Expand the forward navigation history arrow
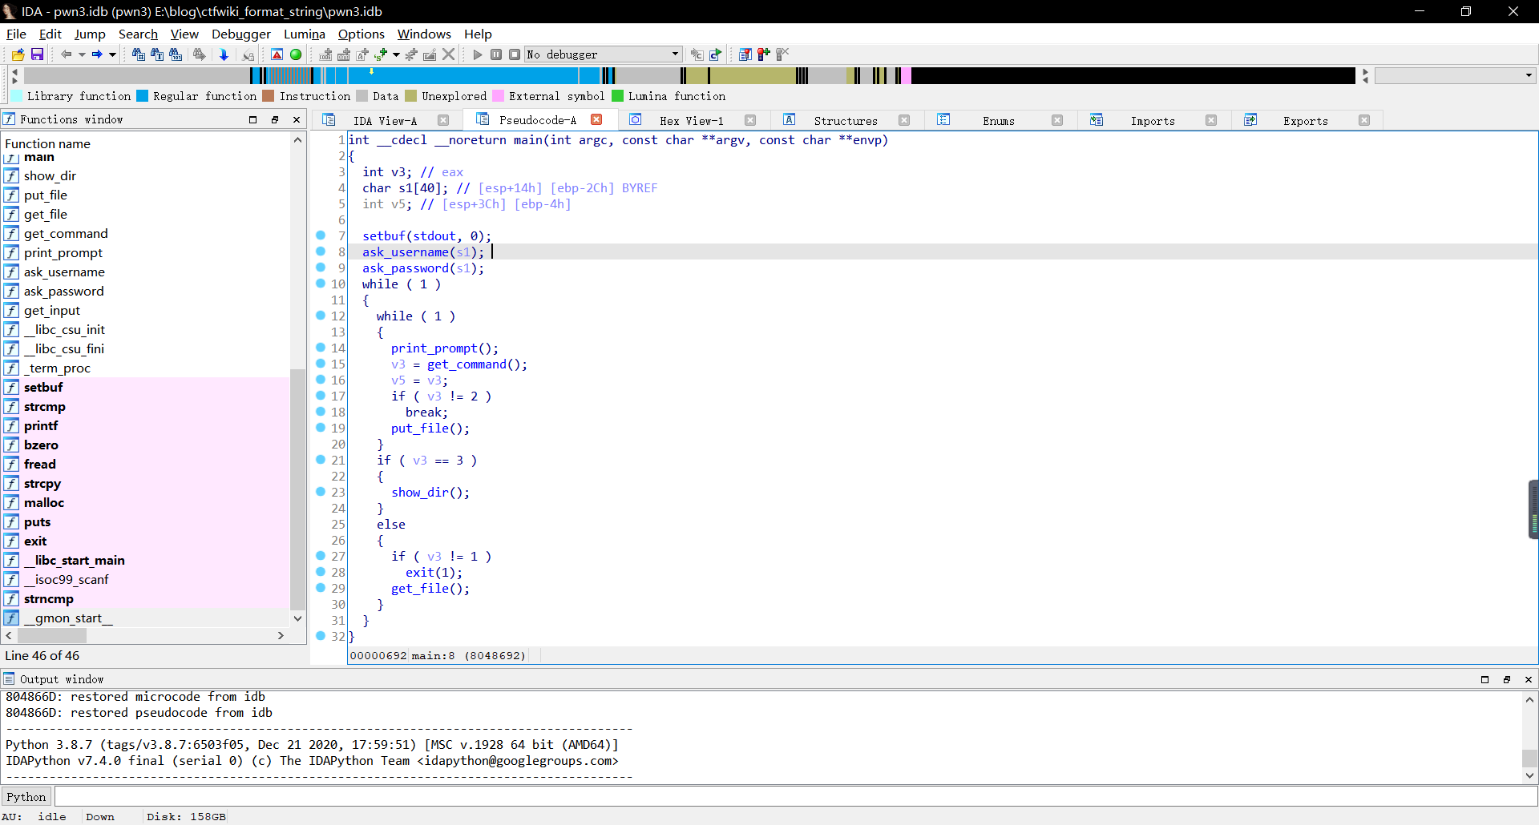Screen dimensions: 1539x825 point(113,54)
